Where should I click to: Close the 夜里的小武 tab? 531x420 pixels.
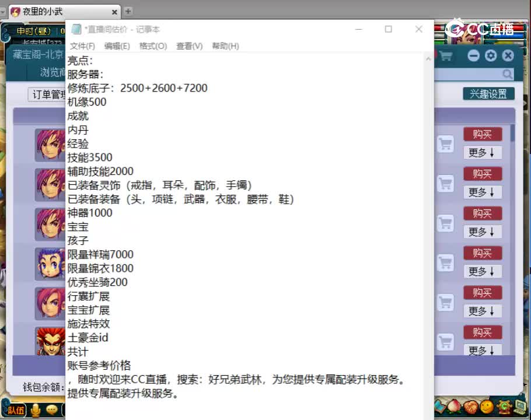click(x=114, y=12)
